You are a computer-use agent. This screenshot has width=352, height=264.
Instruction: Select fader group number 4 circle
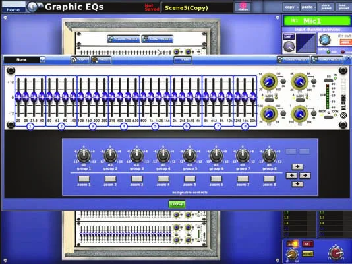click(124, 127)
